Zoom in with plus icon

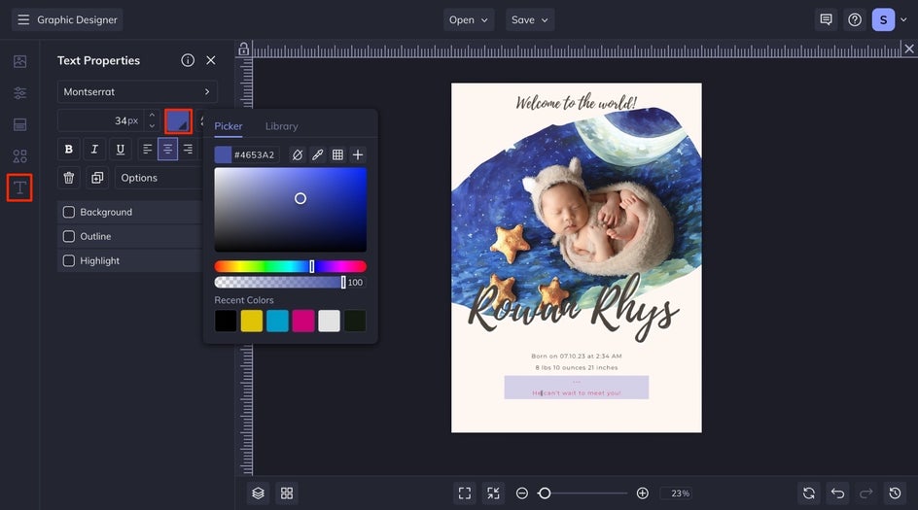(642, 493)
